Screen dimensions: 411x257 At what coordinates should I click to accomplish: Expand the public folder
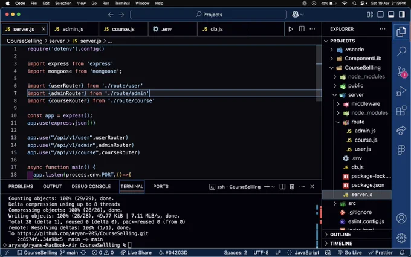pyautogui.click(x=335, y=86)
